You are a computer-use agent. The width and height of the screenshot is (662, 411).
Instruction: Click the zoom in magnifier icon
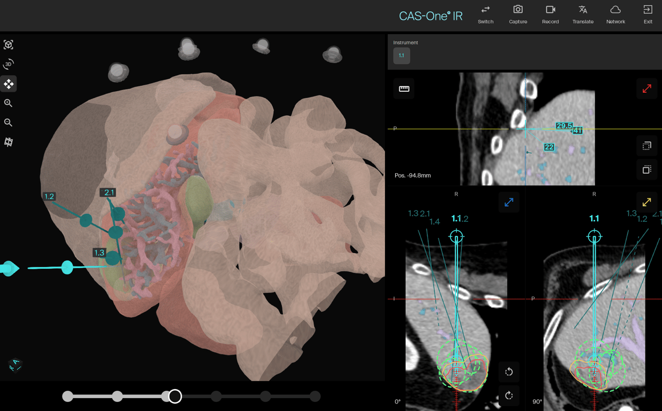(9, 103)
